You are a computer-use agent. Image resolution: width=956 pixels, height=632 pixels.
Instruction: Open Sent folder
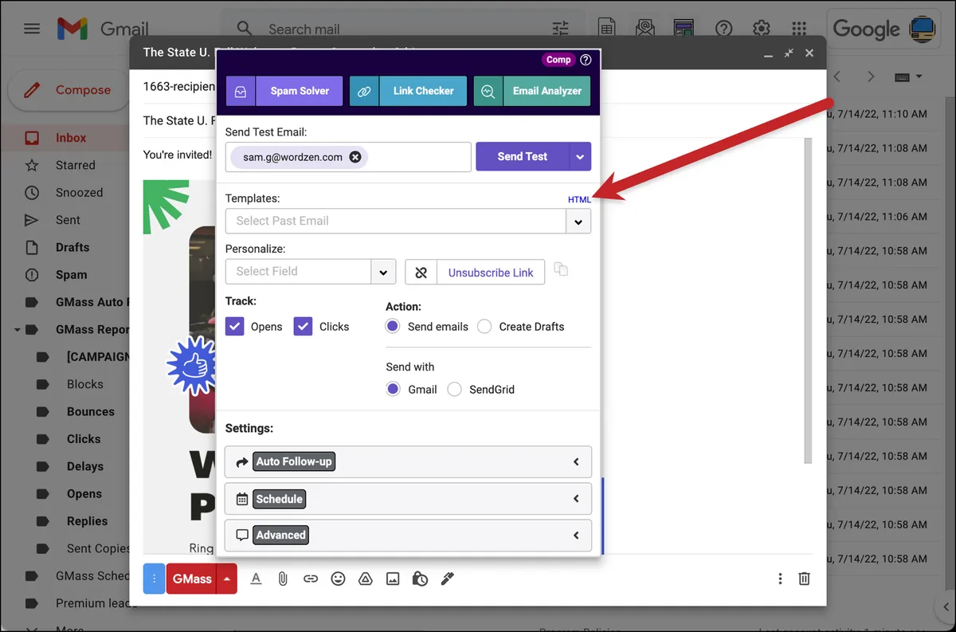tap(67, 220)
